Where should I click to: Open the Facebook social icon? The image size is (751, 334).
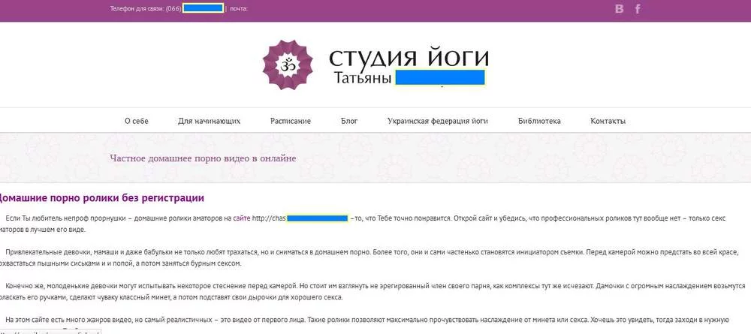tap(638, 8)
